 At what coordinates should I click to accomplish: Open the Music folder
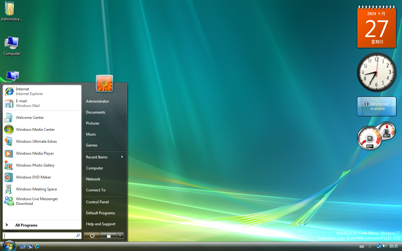[x=104, y=134]
